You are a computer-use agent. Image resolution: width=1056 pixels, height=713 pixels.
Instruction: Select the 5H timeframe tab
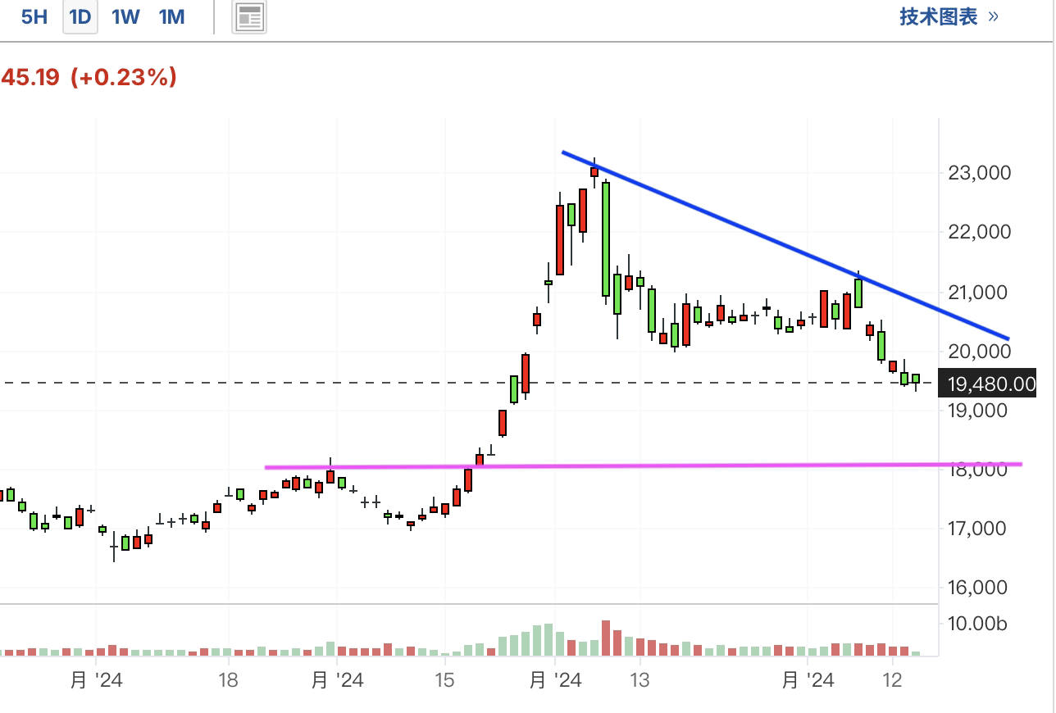pyautogui.click(x=34, y=17)
